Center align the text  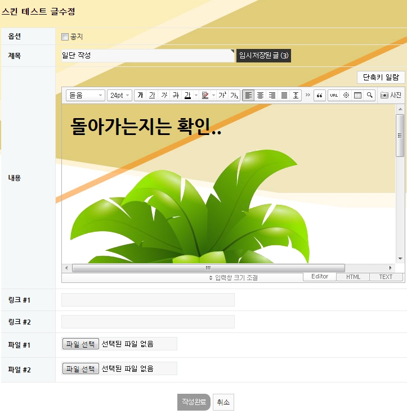tap(260, 96)
